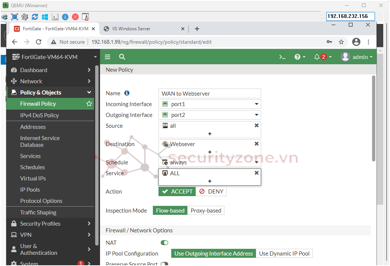
Task: Bookmark this page with star icon
Action: 341,42
